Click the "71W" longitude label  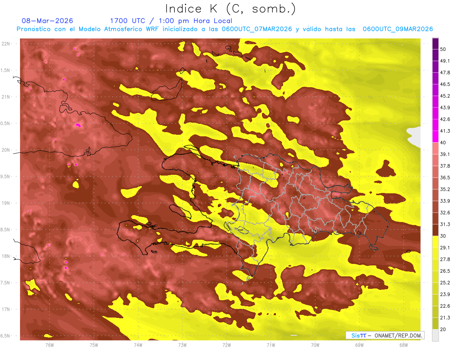271,345
